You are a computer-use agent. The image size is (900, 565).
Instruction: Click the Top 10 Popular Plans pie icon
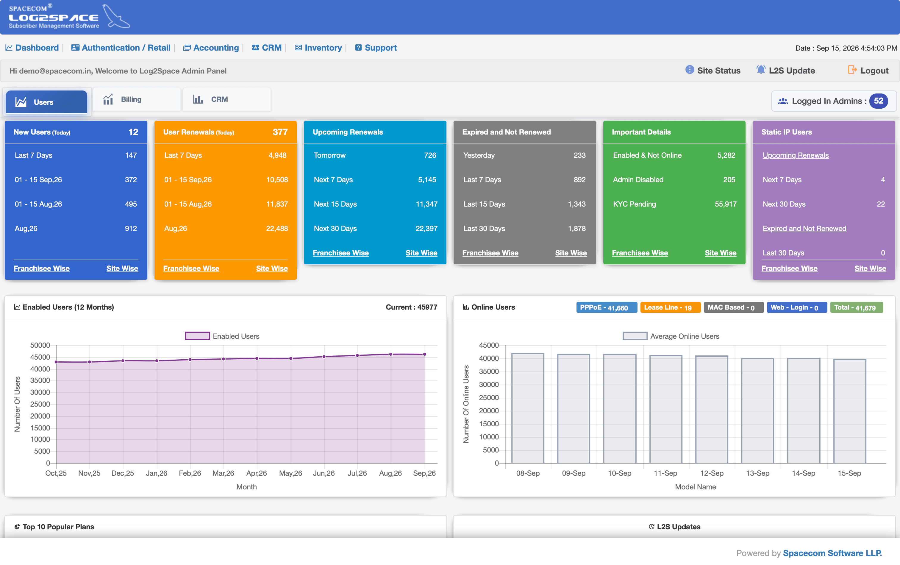pyautogui.click(x=17, y=527)
